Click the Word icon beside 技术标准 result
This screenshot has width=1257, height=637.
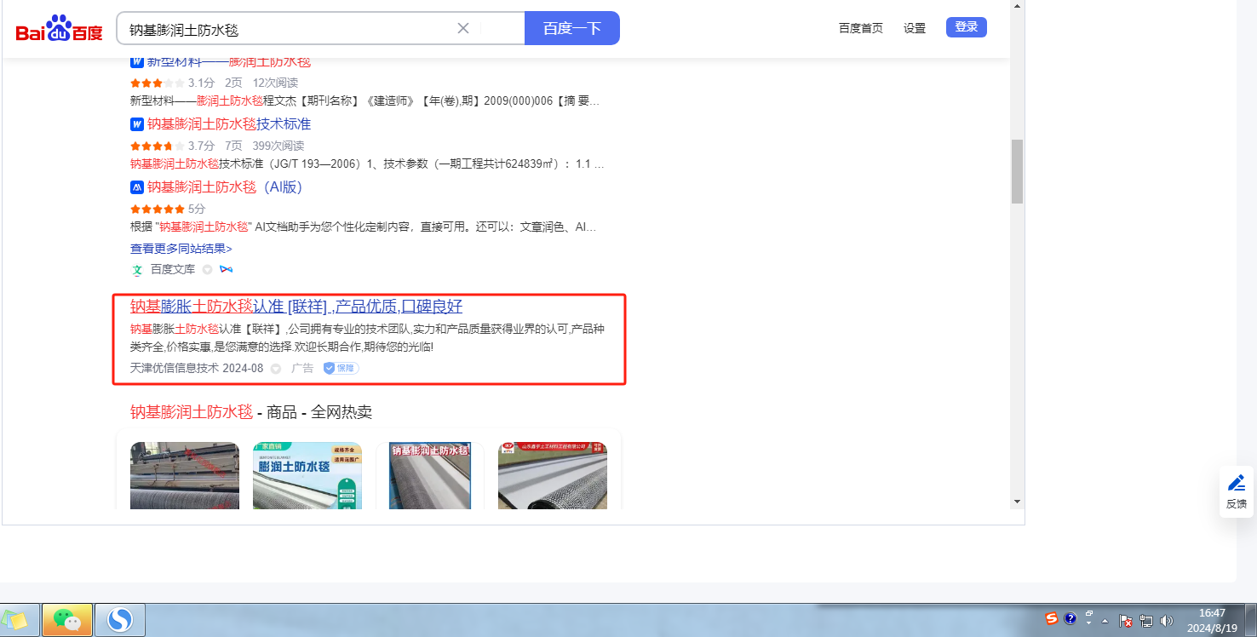pos(136,124)
